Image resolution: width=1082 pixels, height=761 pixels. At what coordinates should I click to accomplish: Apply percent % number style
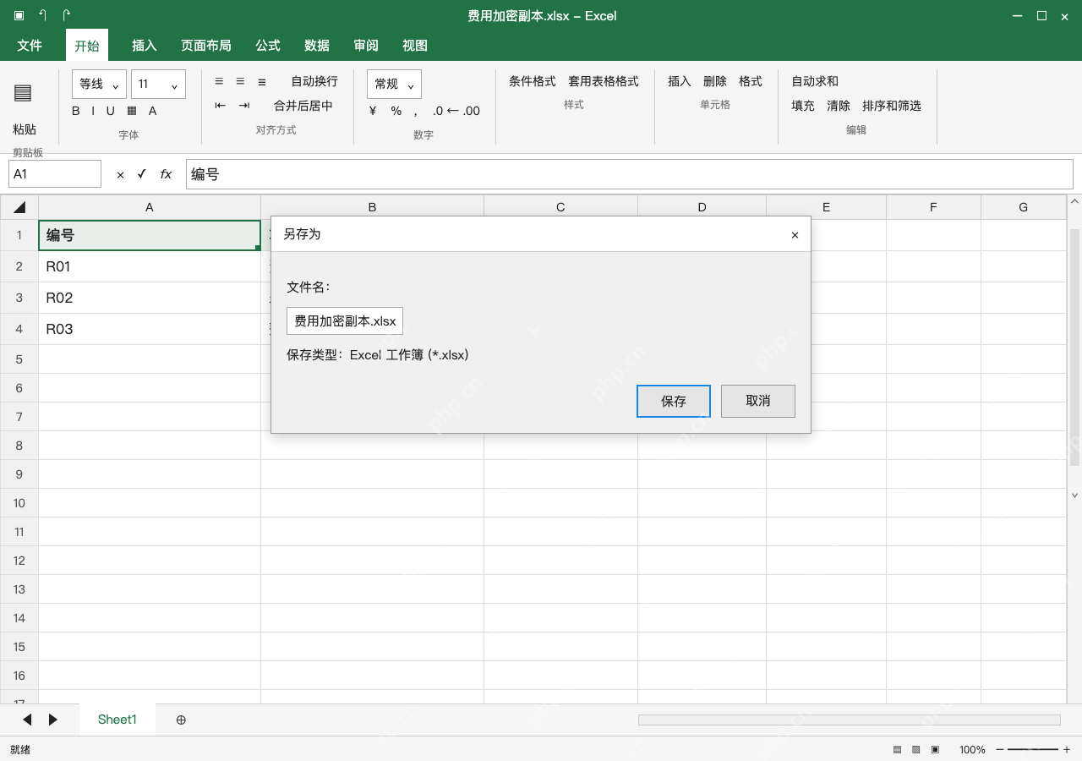click(x=396, y=111)
